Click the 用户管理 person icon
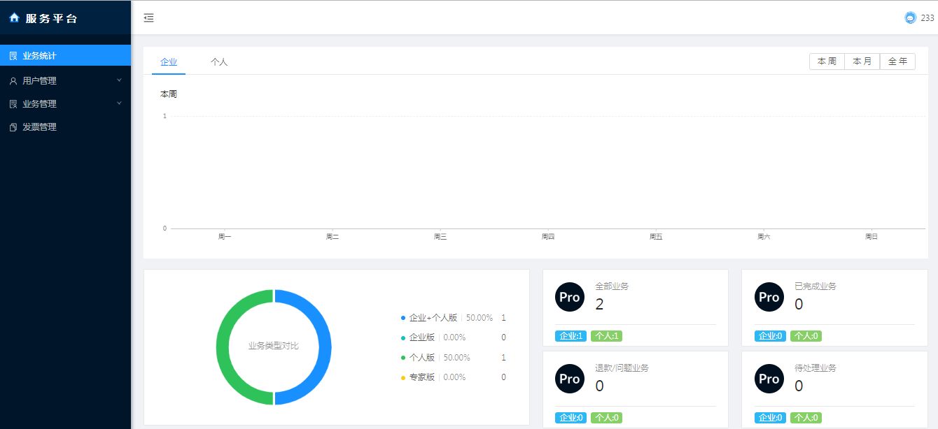Screen dimensions: 938x429 pyautogui.click(x=13, y=81)
